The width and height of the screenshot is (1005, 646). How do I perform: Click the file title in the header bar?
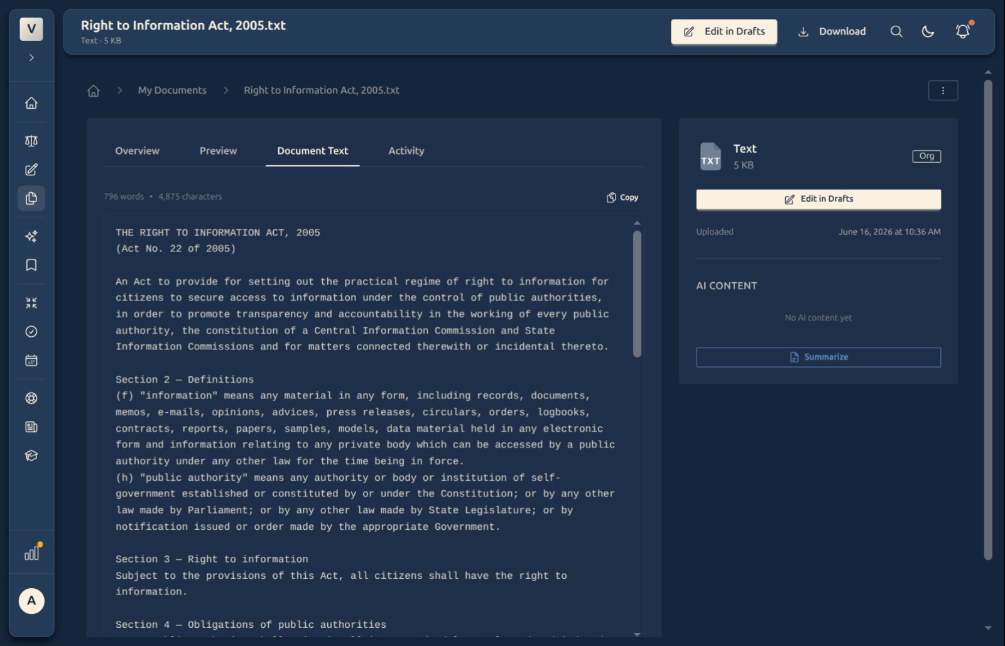pos(183,25)
